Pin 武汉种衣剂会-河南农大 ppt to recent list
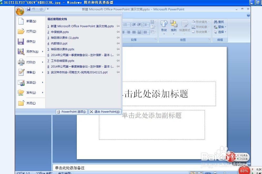Image resolution: width=262 pixels, height=174 pixels. [118, 72]
